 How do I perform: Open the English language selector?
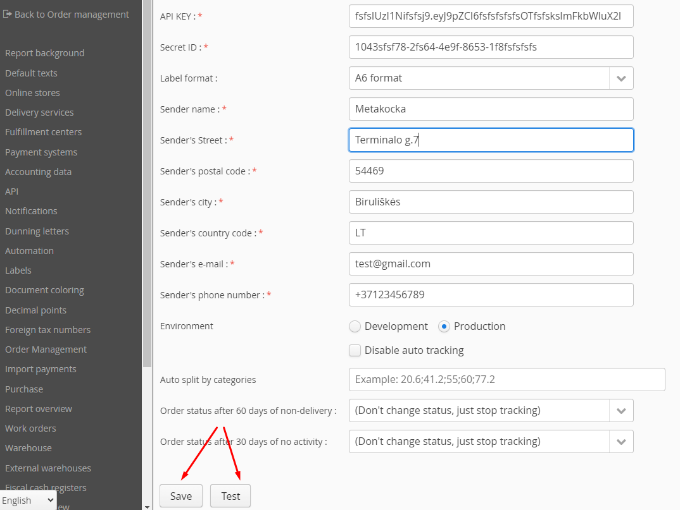point(28,500)
